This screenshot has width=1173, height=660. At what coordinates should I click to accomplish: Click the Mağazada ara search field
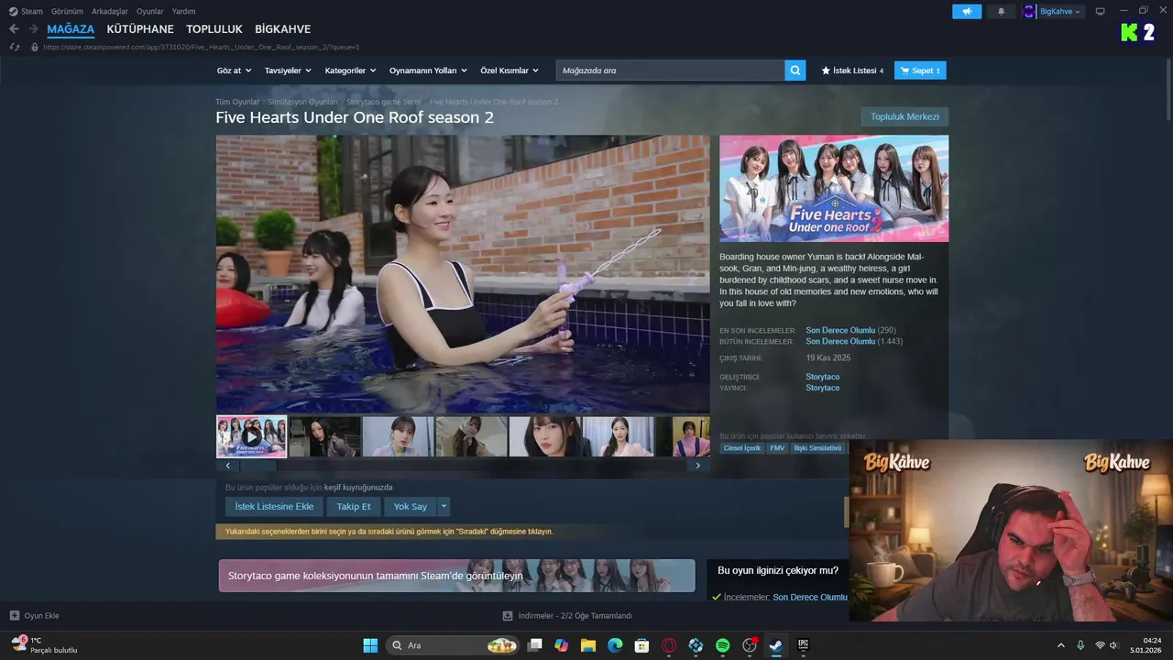tap(670, 71)
